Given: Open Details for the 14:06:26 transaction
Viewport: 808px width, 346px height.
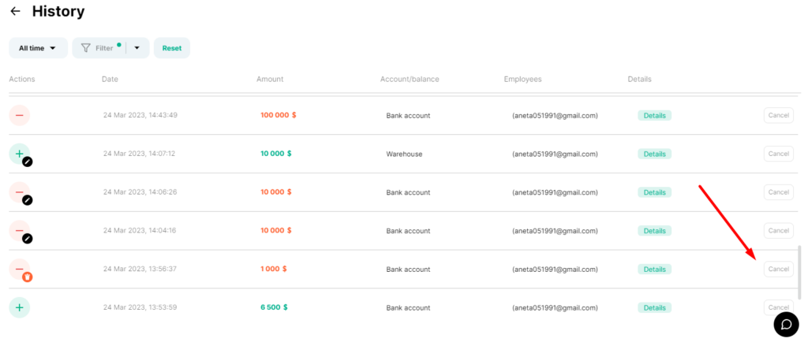Looking at the screenshot, I should click(654, 192).
